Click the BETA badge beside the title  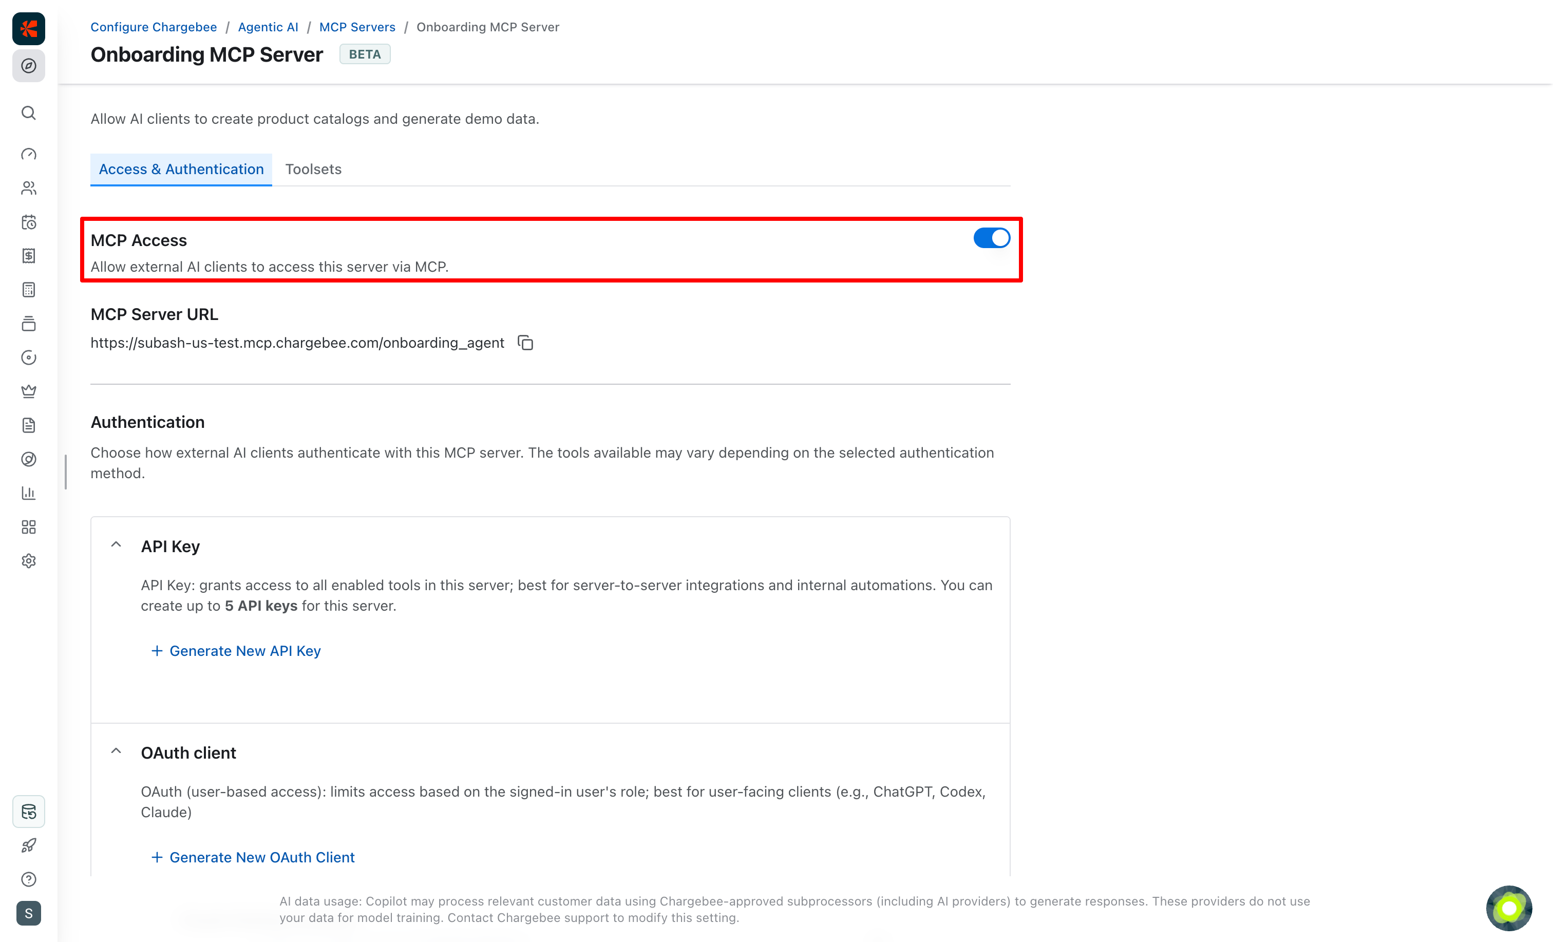point(365,54)
